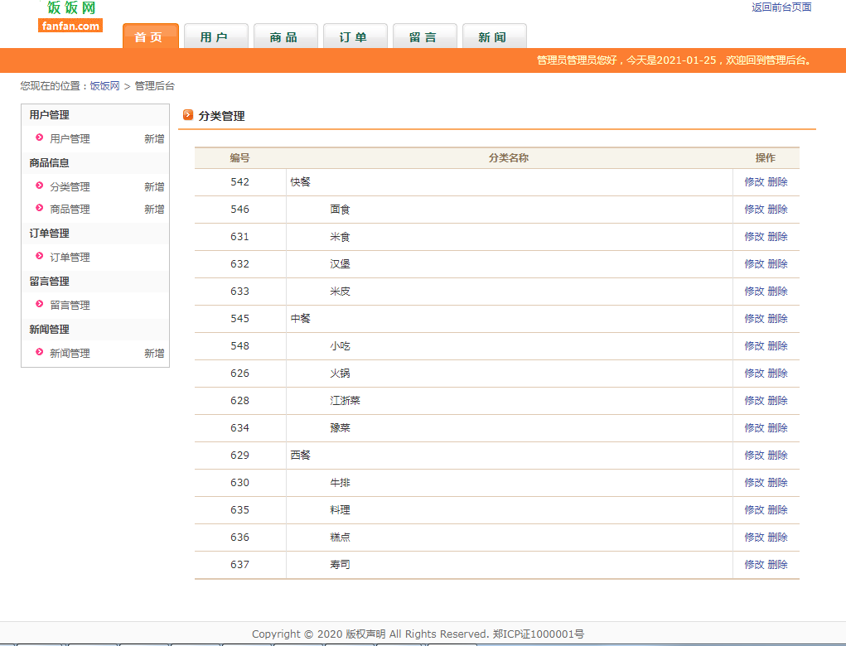Click orange arrow icon beside 分类管理 heading
This screenshot has height=646, width=846.
pos(188,115)
